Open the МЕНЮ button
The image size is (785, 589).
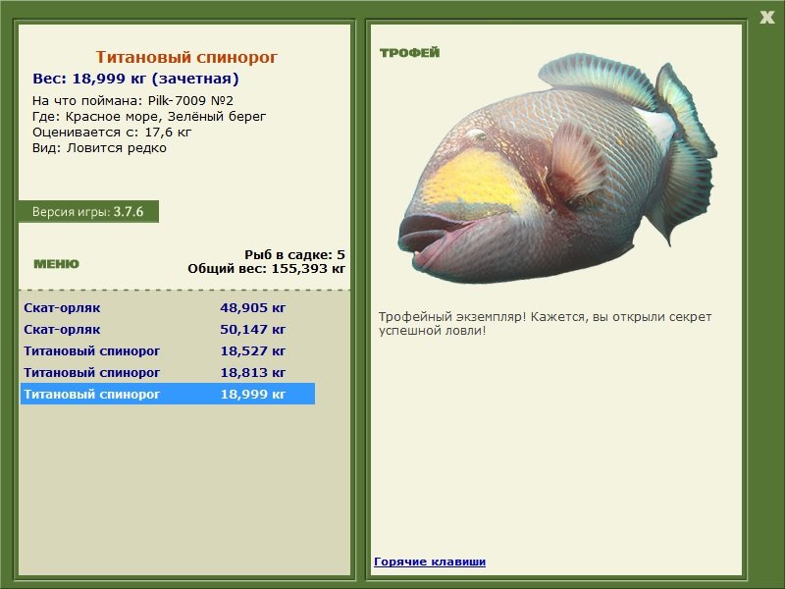tap(56, 264)
